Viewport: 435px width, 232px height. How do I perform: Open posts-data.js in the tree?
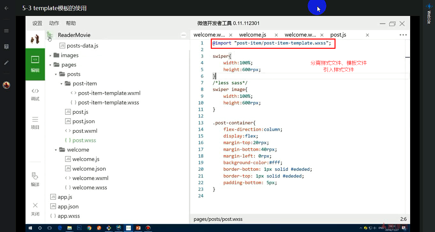tap(83, 46)
